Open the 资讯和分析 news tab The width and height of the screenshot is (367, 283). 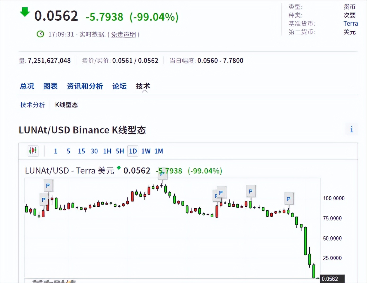click(x=85, y=86)
